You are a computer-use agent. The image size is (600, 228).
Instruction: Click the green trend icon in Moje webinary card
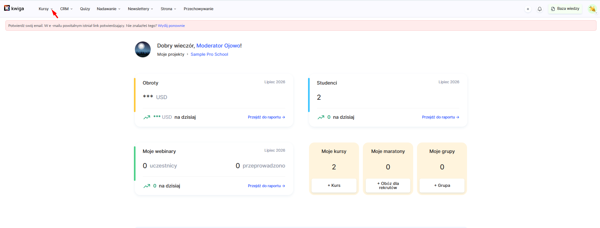point(147,186)
